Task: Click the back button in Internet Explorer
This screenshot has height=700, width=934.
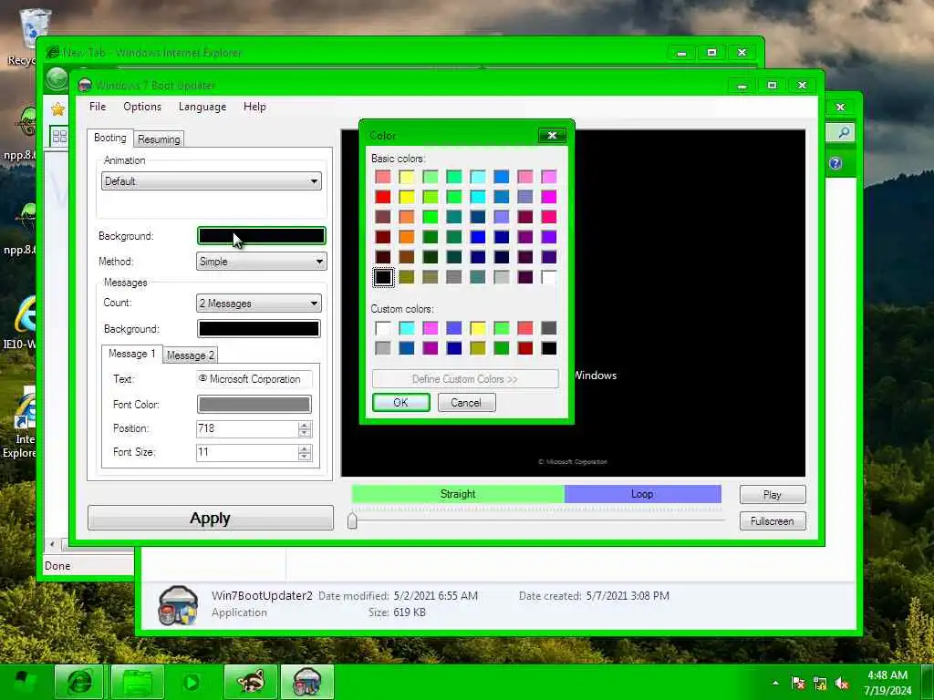Action: (57, 78)
